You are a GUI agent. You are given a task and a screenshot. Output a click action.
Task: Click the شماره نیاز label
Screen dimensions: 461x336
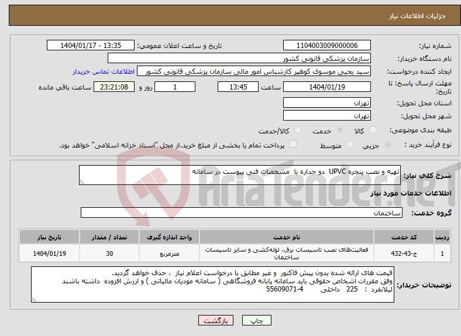(x=435, y=46)
